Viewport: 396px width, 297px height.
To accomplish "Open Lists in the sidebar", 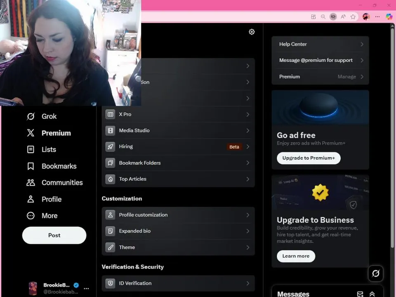I will point(41,149).
